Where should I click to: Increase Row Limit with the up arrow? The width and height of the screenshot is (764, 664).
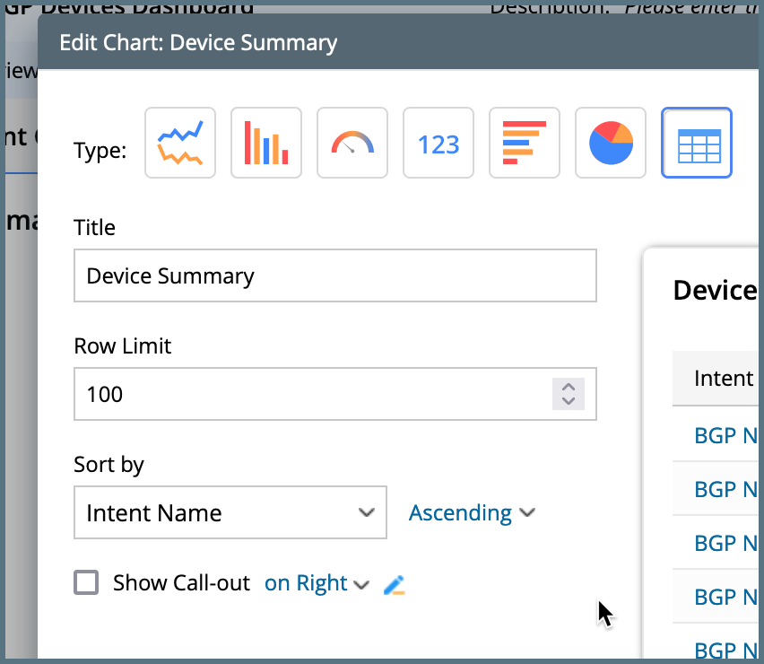point(568,388)
